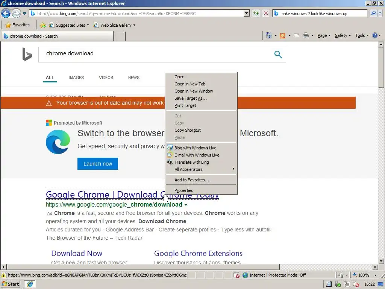Open Suggested Sites dropdown

point(69,25)
